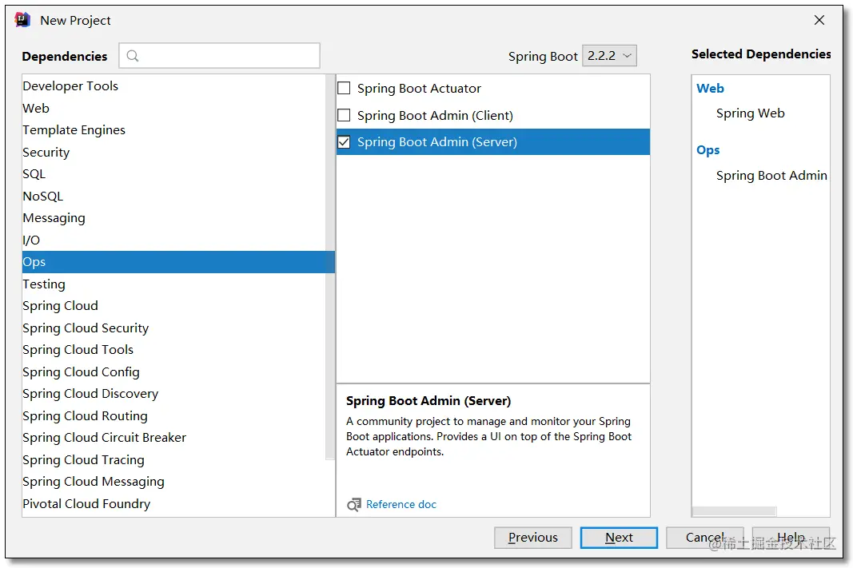Select the Spring Cloud Routing category

[174, 415]
